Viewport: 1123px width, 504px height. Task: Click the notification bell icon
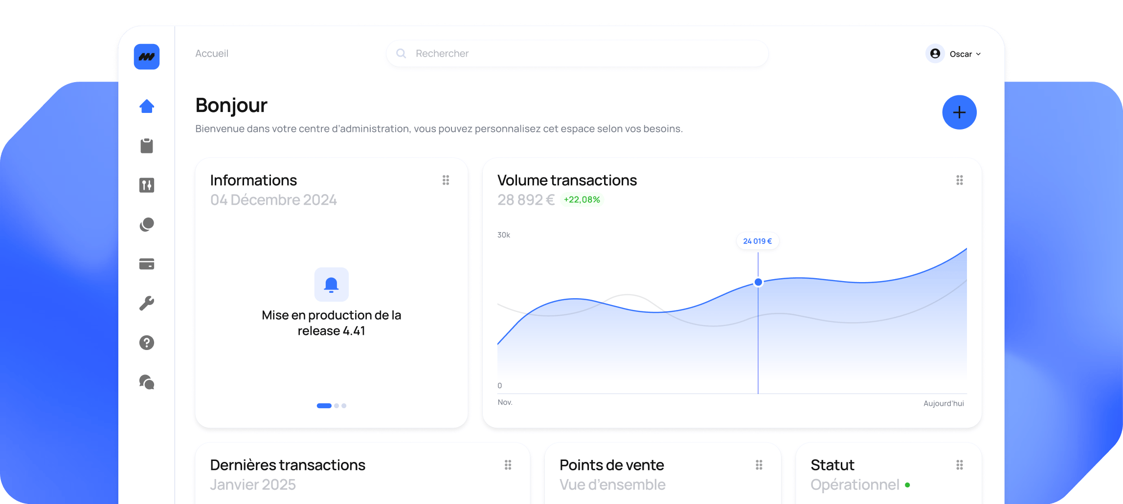[x=332, y=285]
